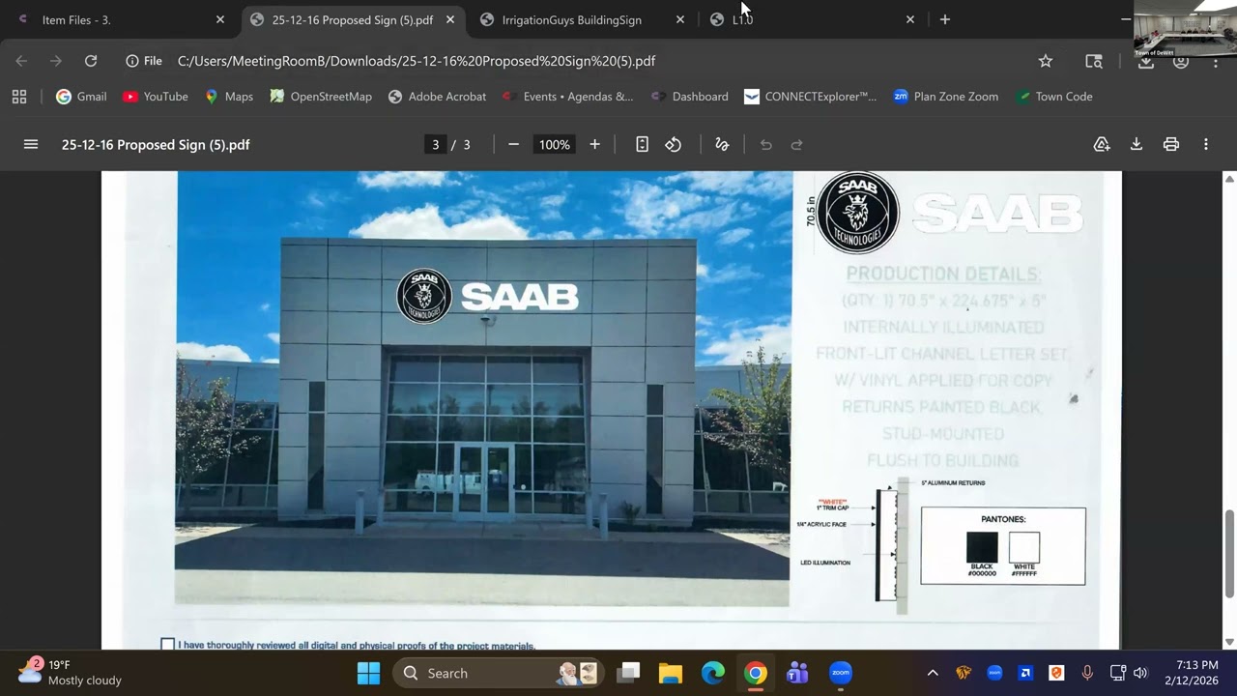Open the Maps bookmark

pyautogui.click(x=228, y=97)
